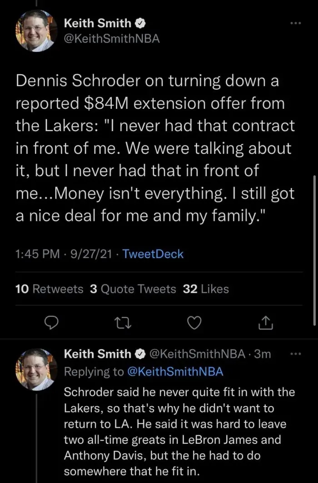This screenshot has height=483, width=318.
Task: Tap the reply speech bubble icon
Action: (x=52, y=323)
